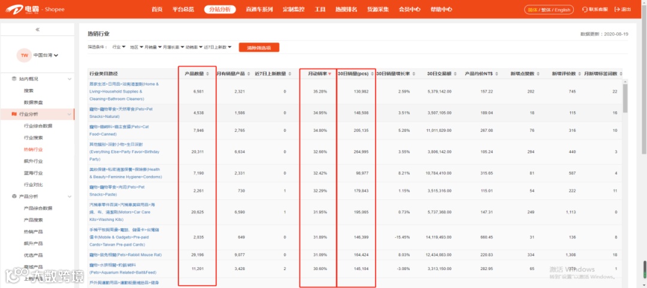The width and height of the screenshot is (647, 288).
Task: Switch language to 简体
Action: [533, 10]
